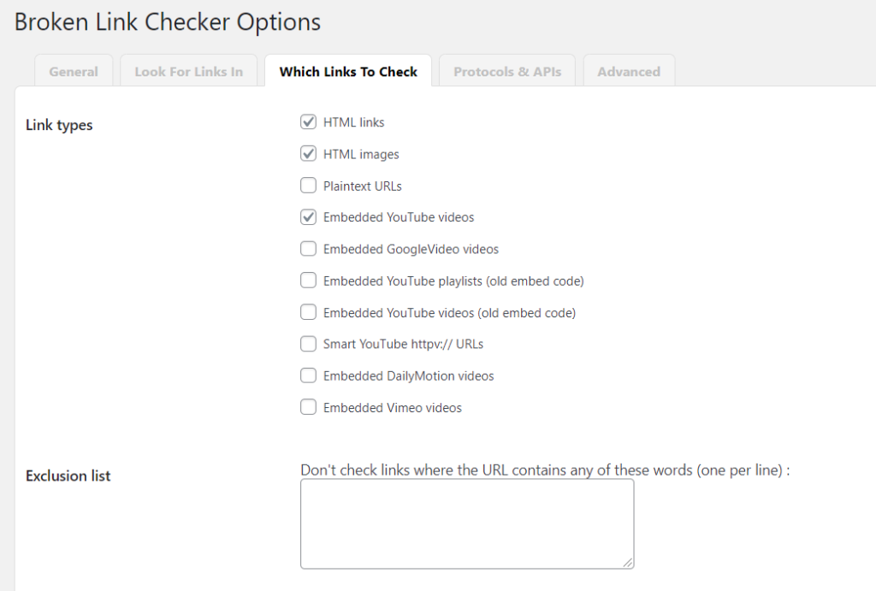
Task: Disable the HTML images option
Action: tap(308, 154)
